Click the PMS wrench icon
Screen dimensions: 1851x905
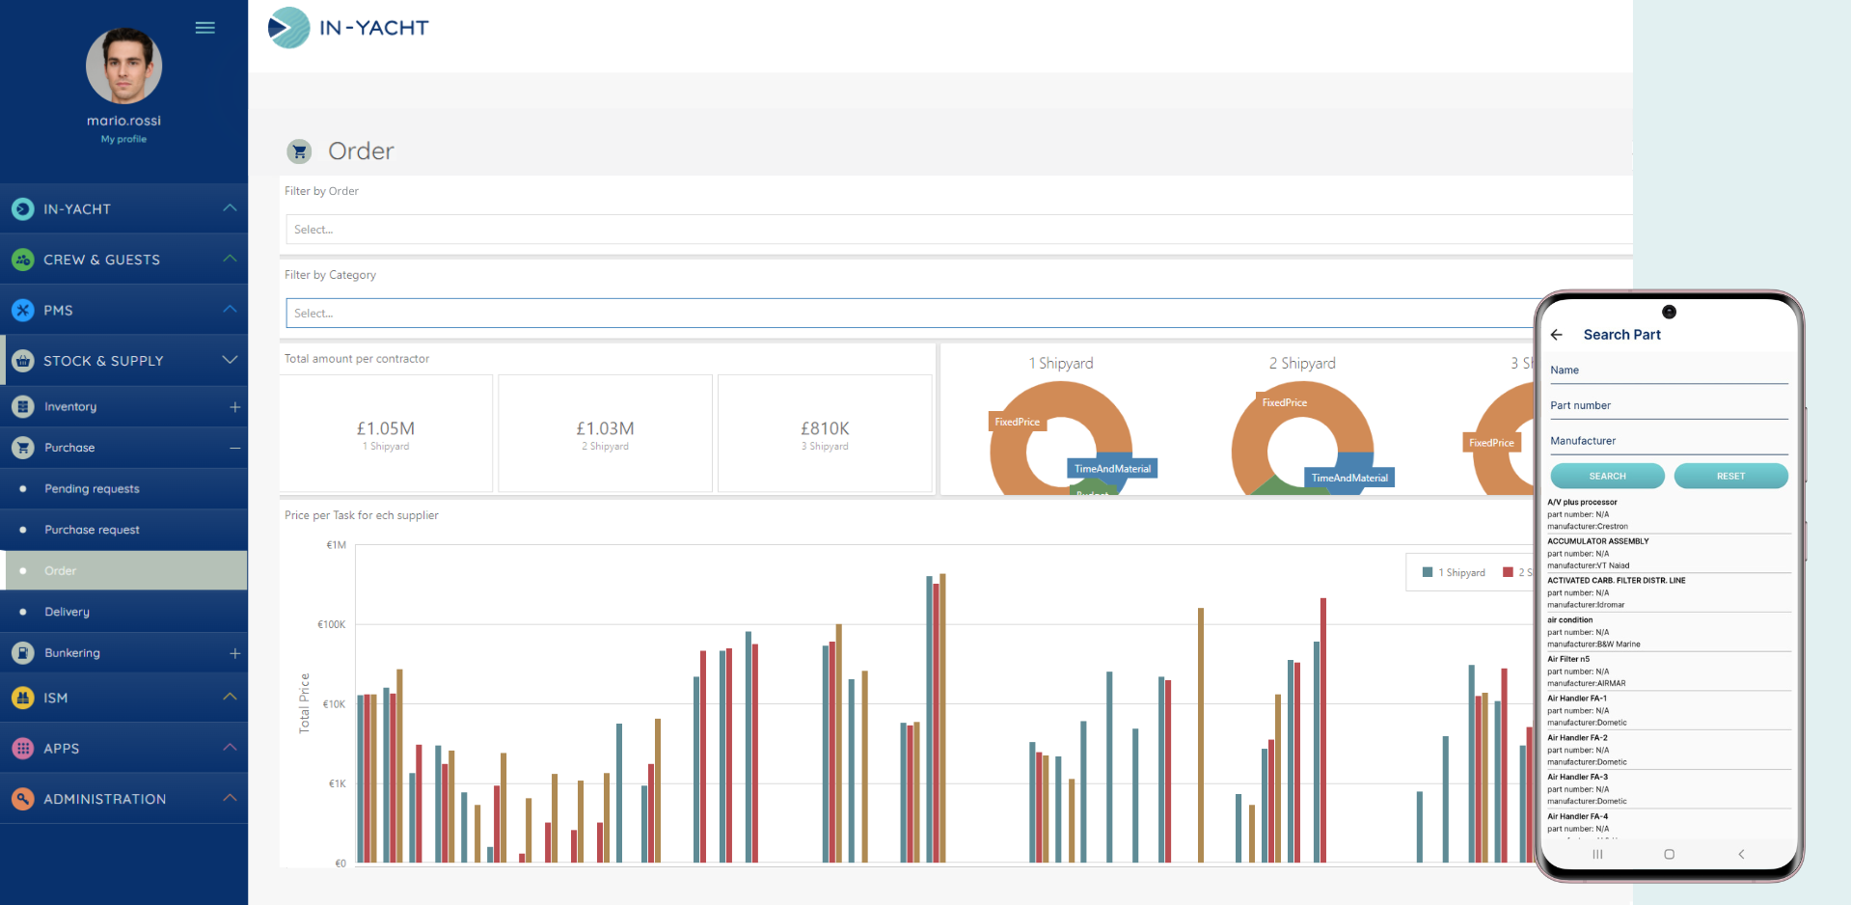(x=23, y=310)
